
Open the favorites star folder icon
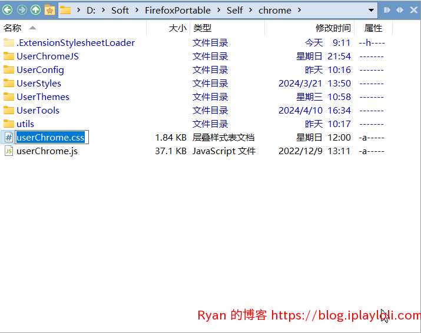tap(49, 10)
